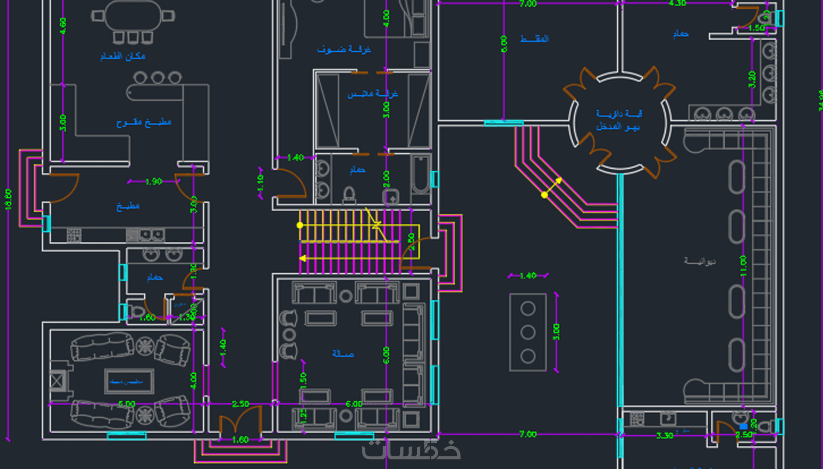Select the مطبخ مفتوح room label

pyautogui.click(x=144, y=122)
